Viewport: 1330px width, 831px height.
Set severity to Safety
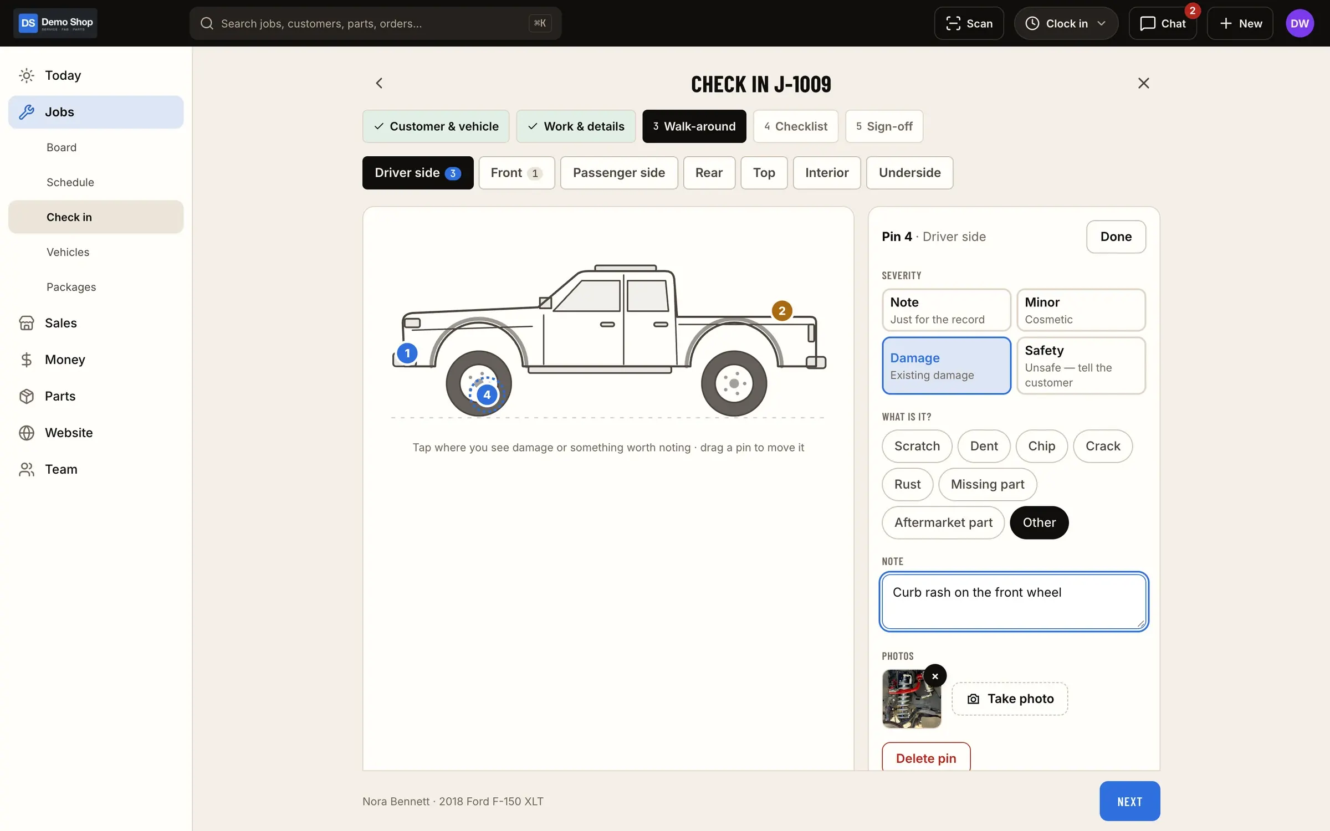coord(1081,366)
